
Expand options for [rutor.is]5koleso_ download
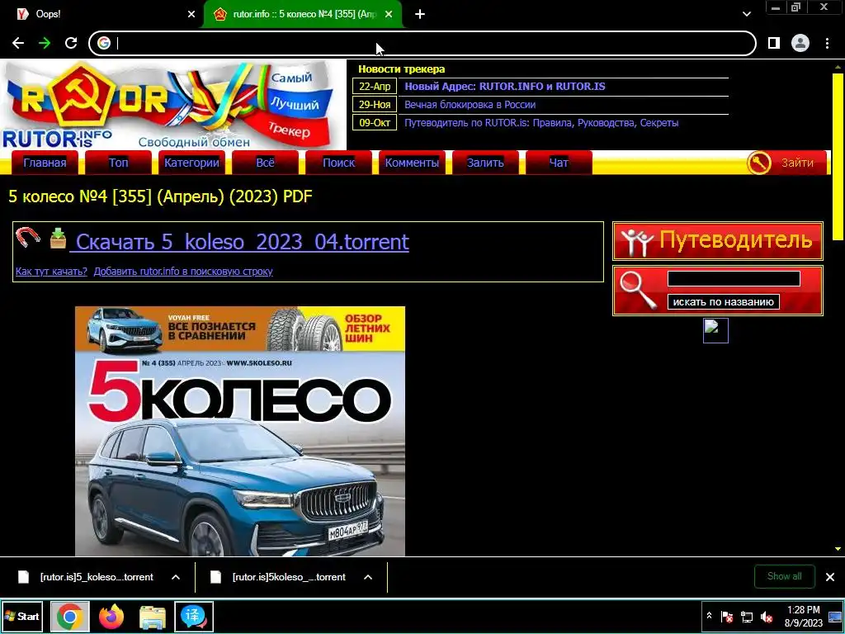(x=368, y=577)
